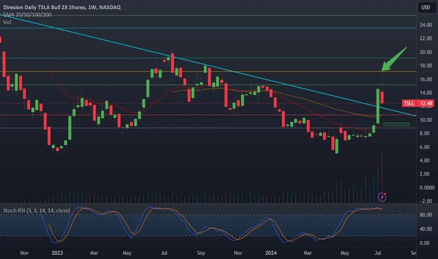
Task: Click the 18.00 price axis label
Action: pyautogui.click(x=426, y=65)
